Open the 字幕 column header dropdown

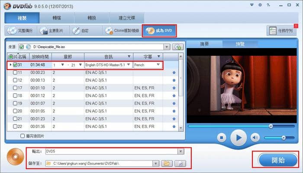pyautogui.click(x=159, y=56)
